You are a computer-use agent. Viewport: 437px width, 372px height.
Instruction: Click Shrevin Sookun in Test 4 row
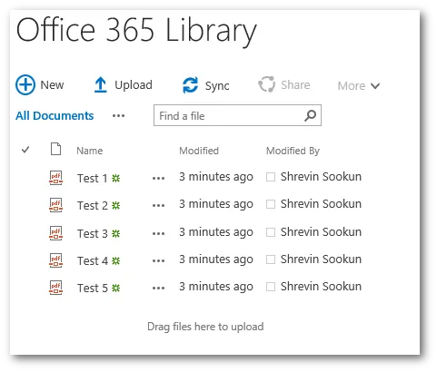point(321,259)
